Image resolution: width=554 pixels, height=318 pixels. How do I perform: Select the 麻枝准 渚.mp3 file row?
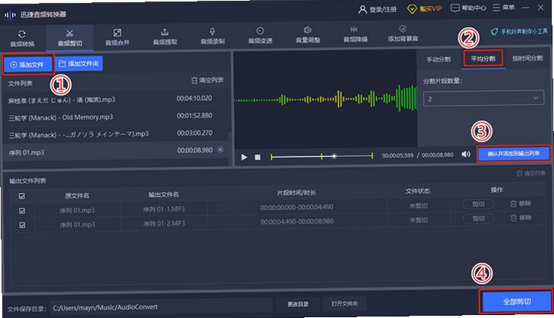point(115,99)
